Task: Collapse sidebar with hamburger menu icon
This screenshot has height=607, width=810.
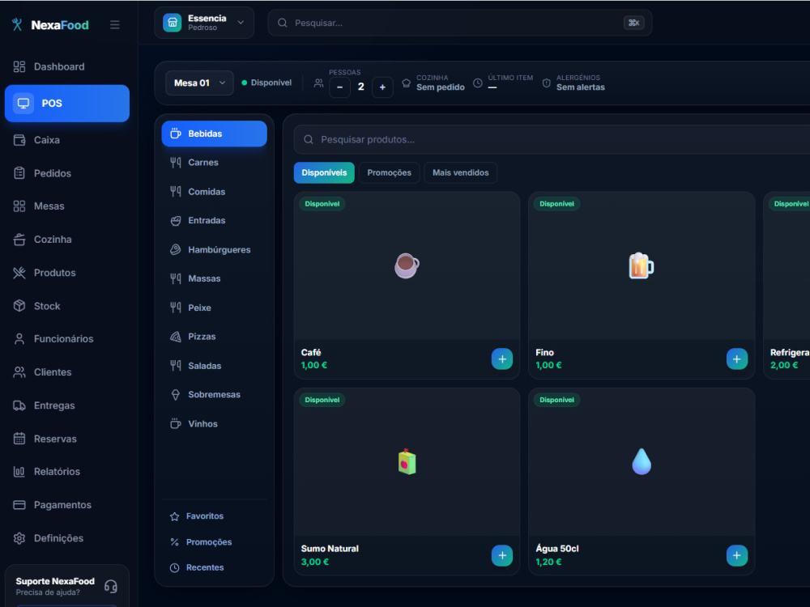Action: tap(115, 25)
